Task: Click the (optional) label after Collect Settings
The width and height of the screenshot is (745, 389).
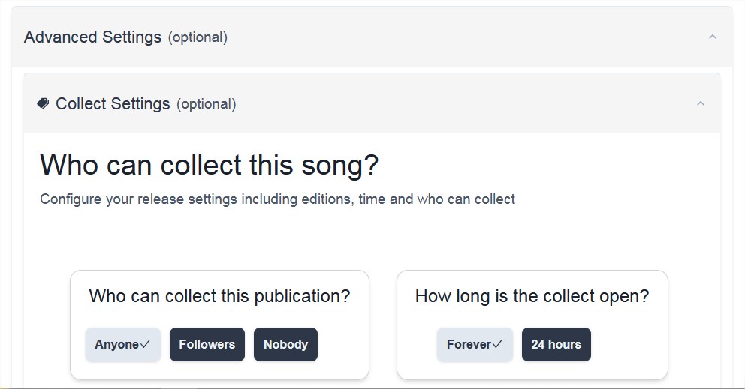Action: point(207,104)
